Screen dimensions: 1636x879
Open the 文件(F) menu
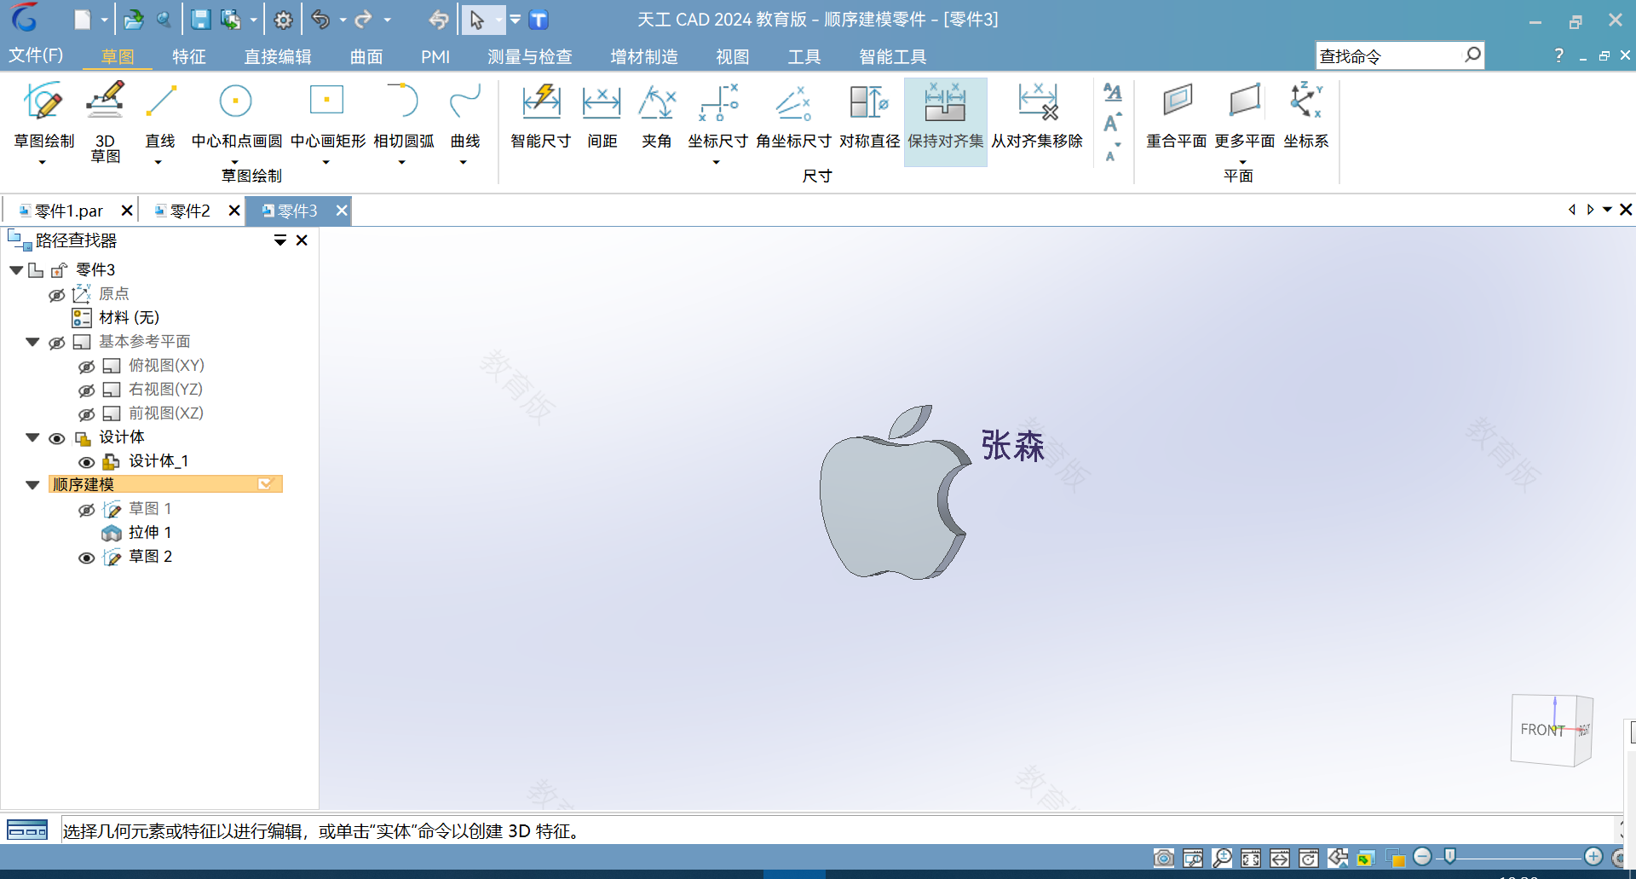[x=36, y=55]
